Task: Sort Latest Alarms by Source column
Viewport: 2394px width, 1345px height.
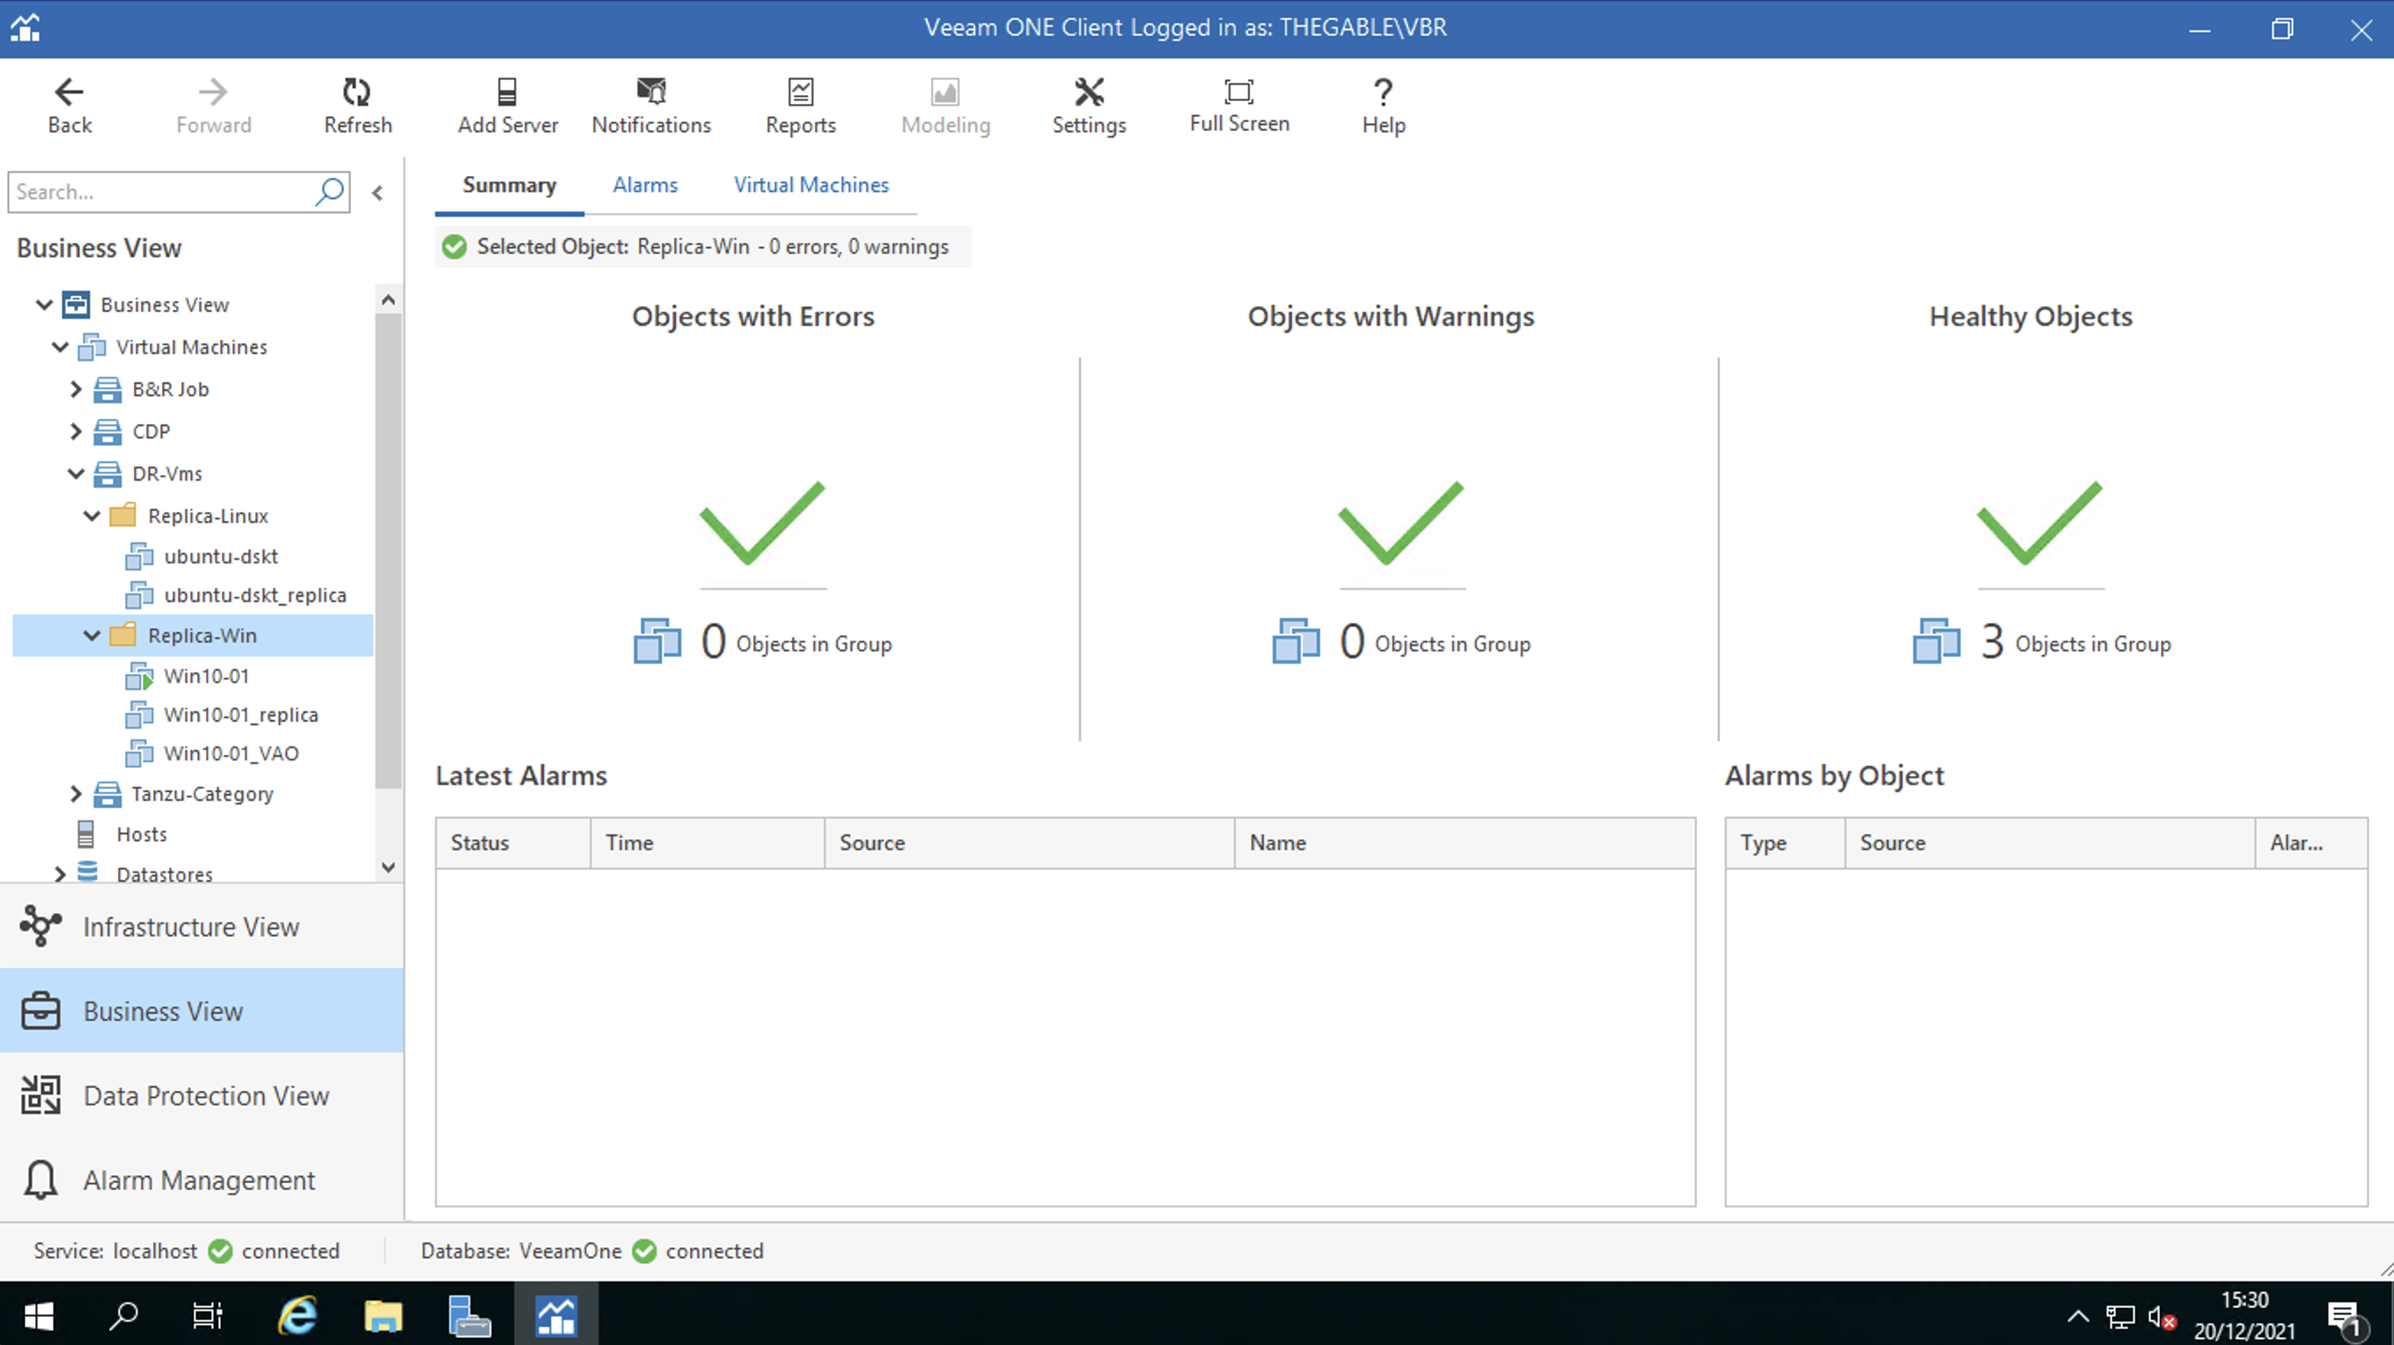Action: point(1030,842)
